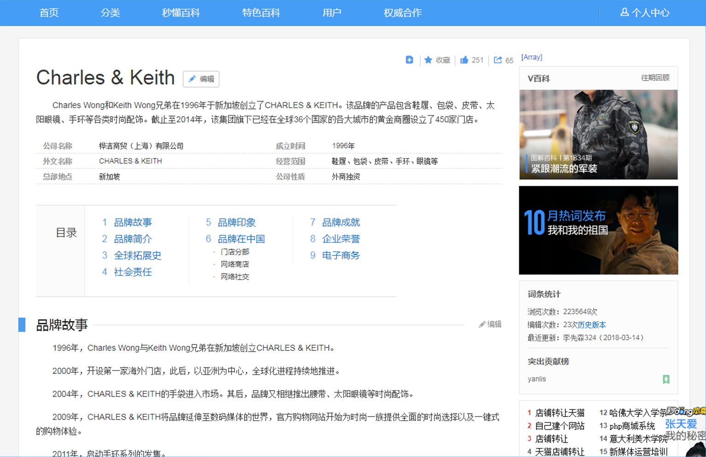Viewport: 706px width, 457px height.
Task: Jump to 品牌在中国 in the table of contents
Action: click(x=241, y=239)
